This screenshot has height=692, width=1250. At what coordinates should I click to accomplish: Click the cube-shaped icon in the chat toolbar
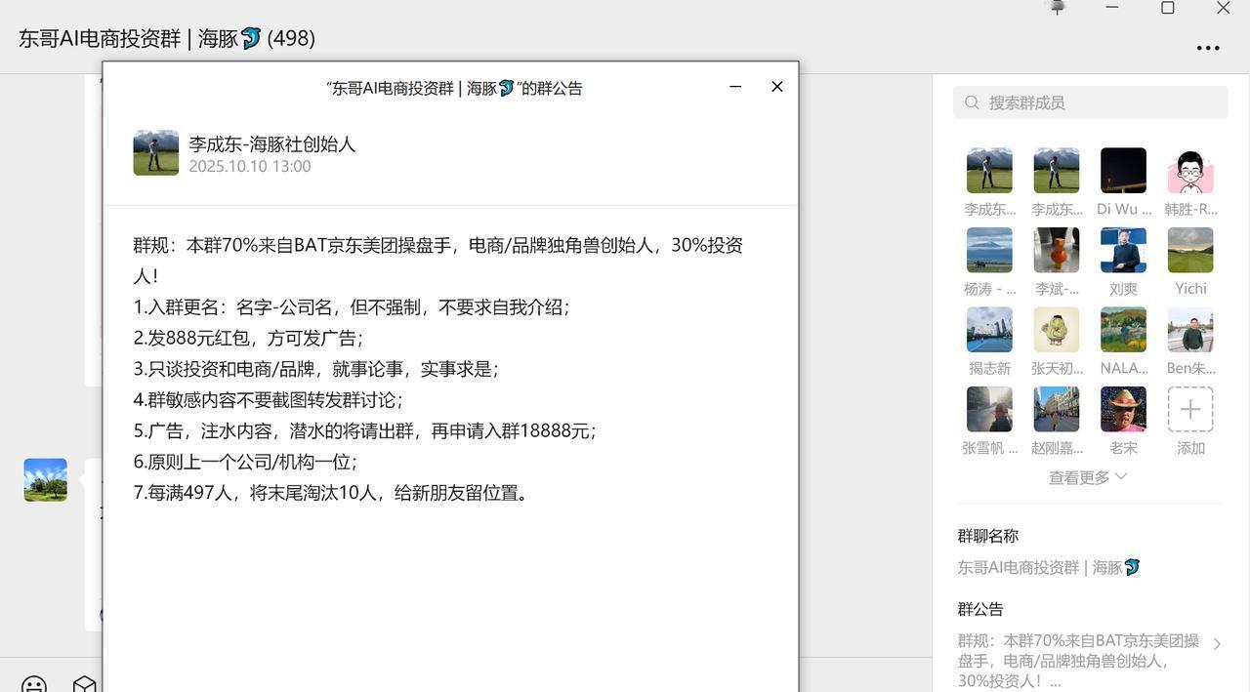(x=84, y=683)
